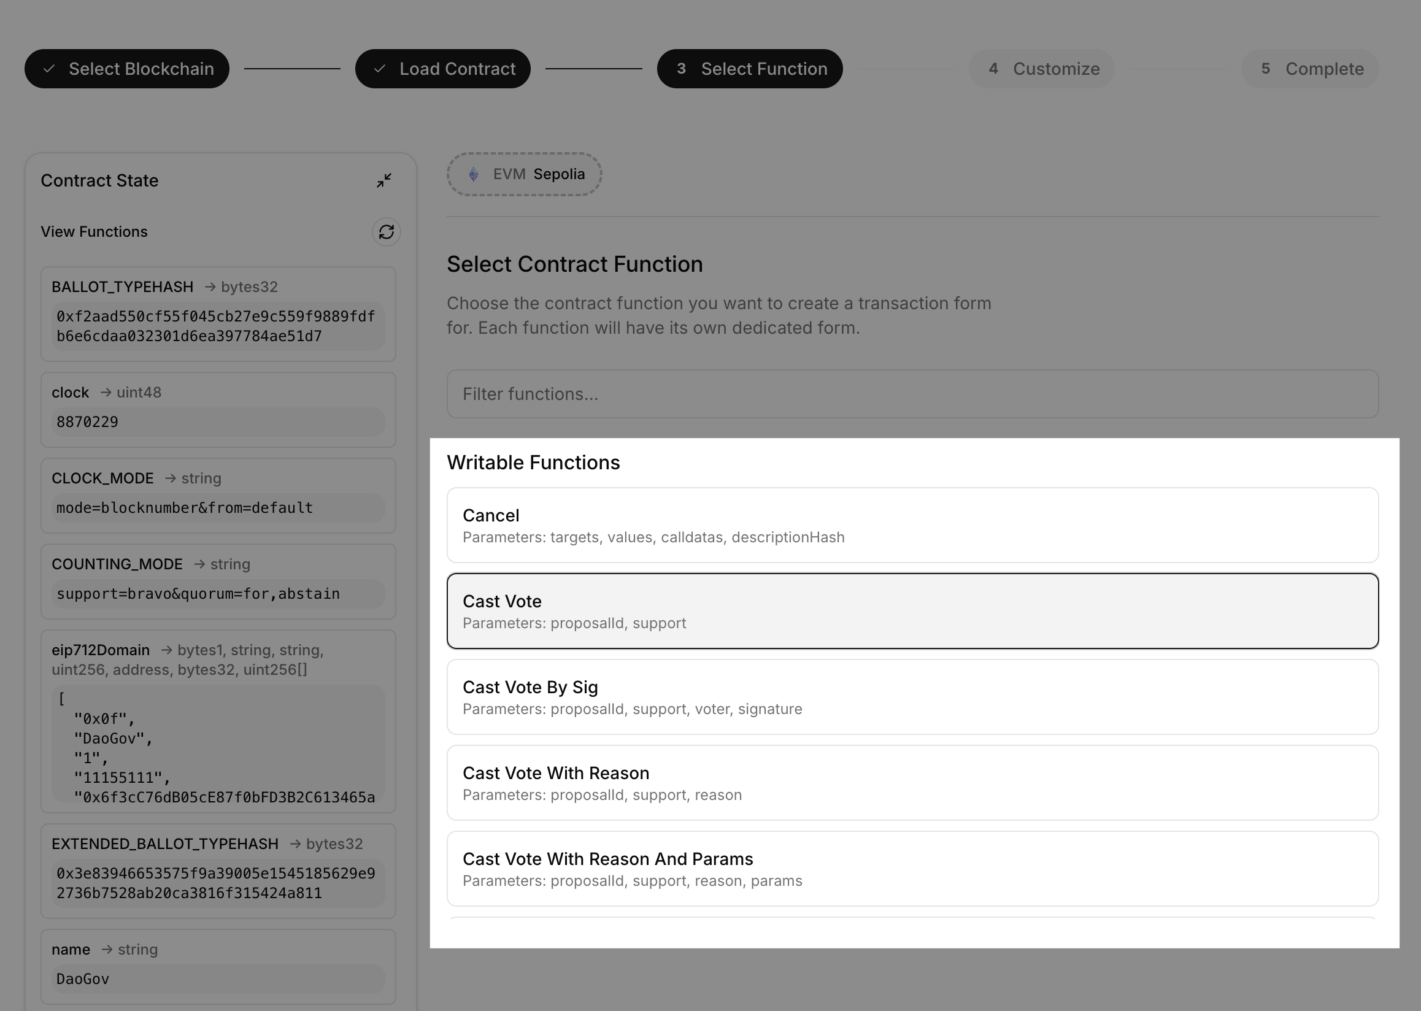The width and height of the screenshot is (1421, 1011).
Task: Select the Cast Vote function card
Action: coord(912,610)
